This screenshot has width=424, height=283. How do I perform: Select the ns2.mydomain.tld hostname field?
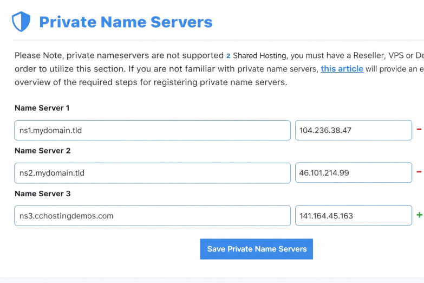[x=152, y=173]
